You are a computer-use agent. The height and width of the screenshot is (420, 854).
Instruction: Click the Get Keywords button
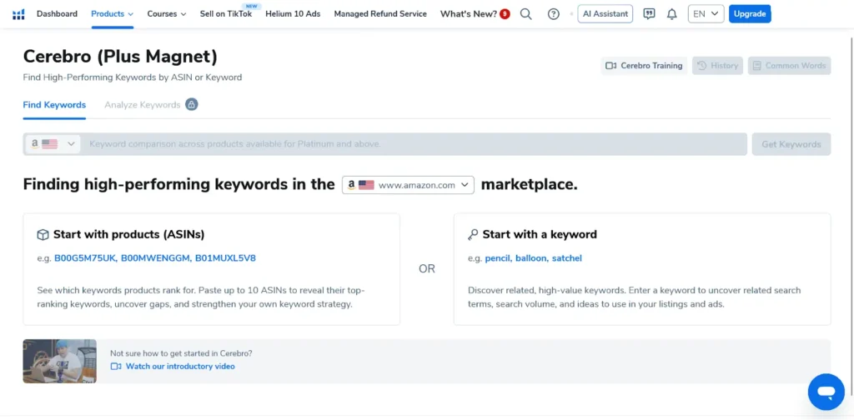point(791,144)
